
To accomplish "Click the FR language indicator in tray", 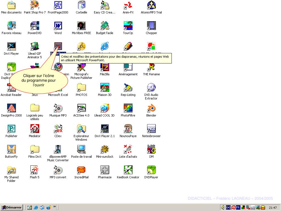I will tap(238, 207).
